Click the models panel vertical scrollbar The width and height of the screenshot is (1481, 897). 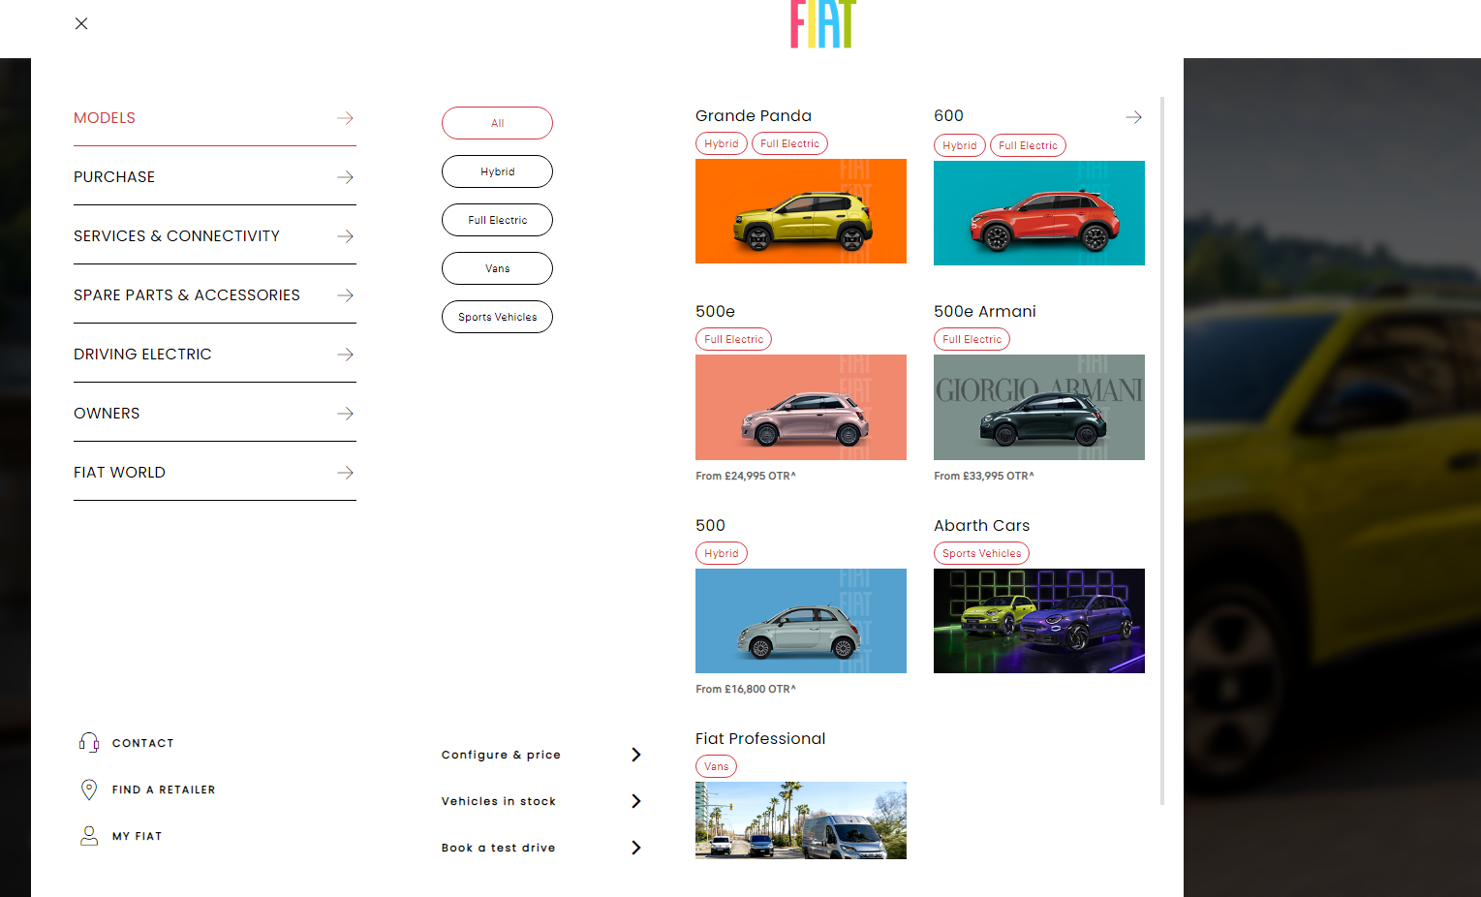coord(1162,450)
